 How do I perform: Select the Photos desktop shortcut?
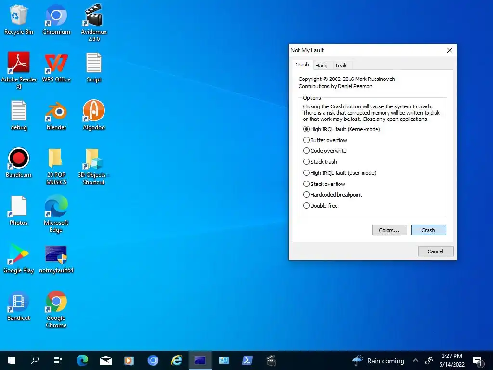[19, 211]
